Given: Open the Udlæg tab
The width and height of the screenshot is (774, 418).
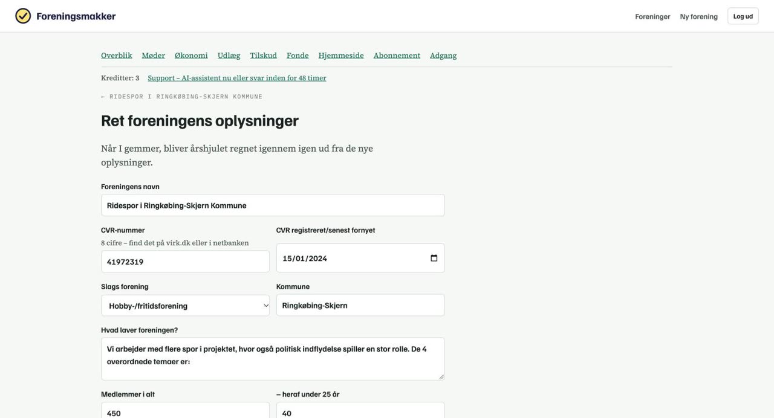Looking at the screenshot, I should (x=229, y=56).
